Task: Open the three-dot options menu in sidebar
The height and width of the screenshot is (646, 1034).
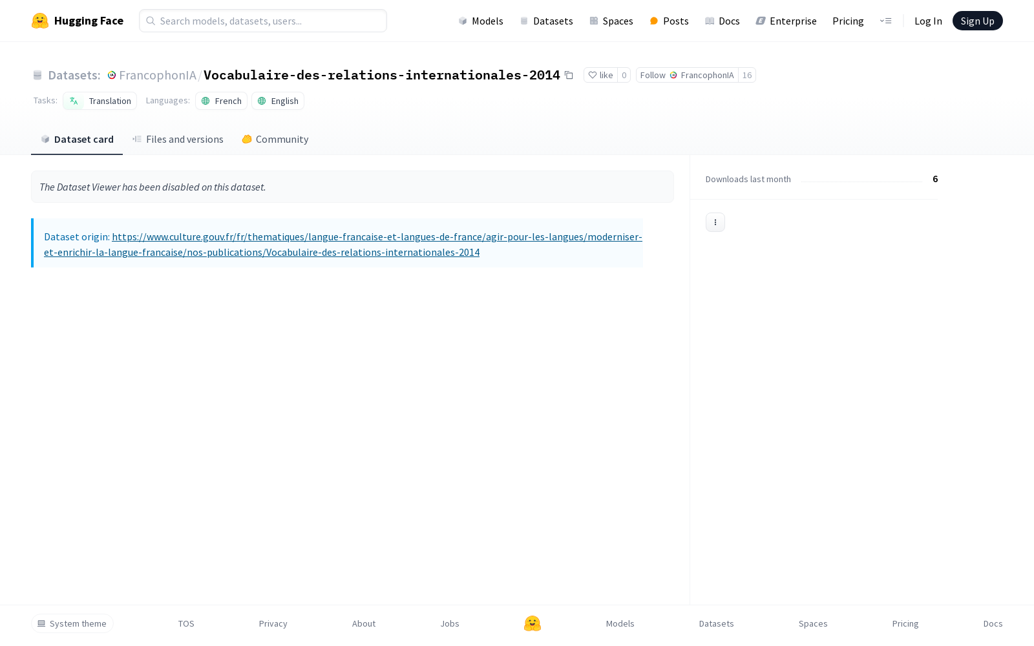Action: coord(715,222)
